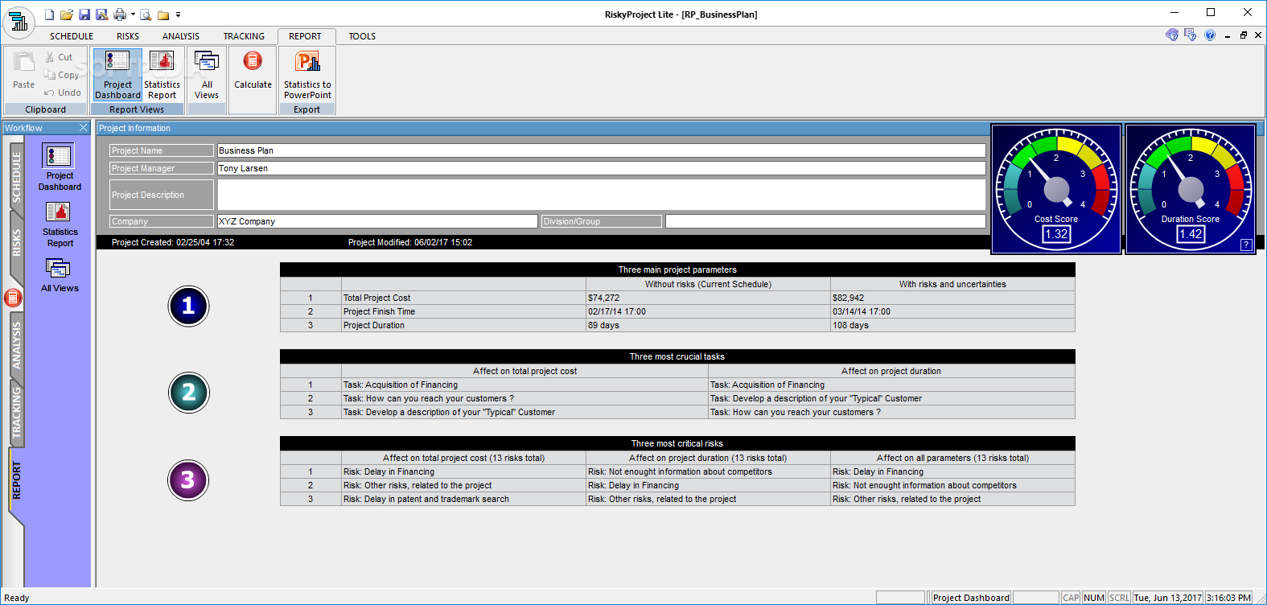1267x605 pixels.
Task: Save the project with the floppy icon
Action: point(84,14)
